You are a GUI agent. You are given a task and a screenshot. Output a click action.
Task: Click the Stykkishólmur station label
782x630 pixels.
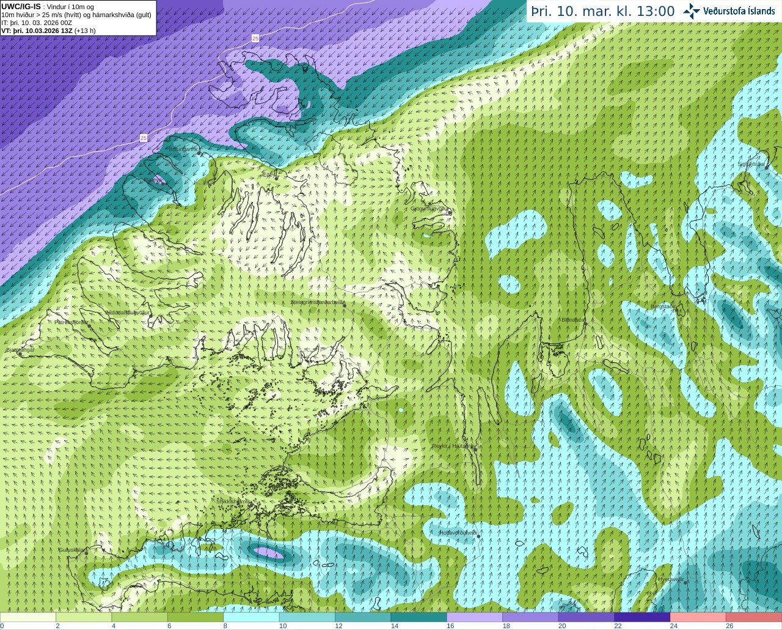(x=233, y=502)
